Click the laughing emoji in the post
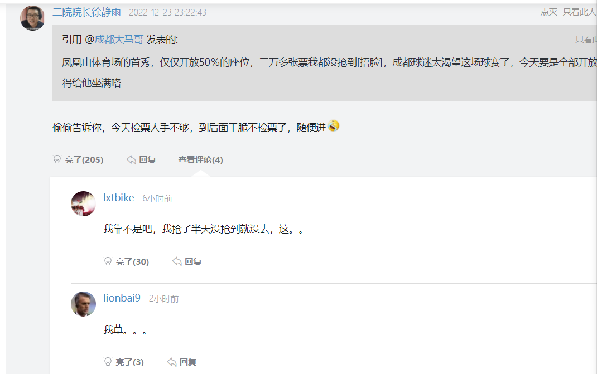597x374 pixels. [334, 126]
